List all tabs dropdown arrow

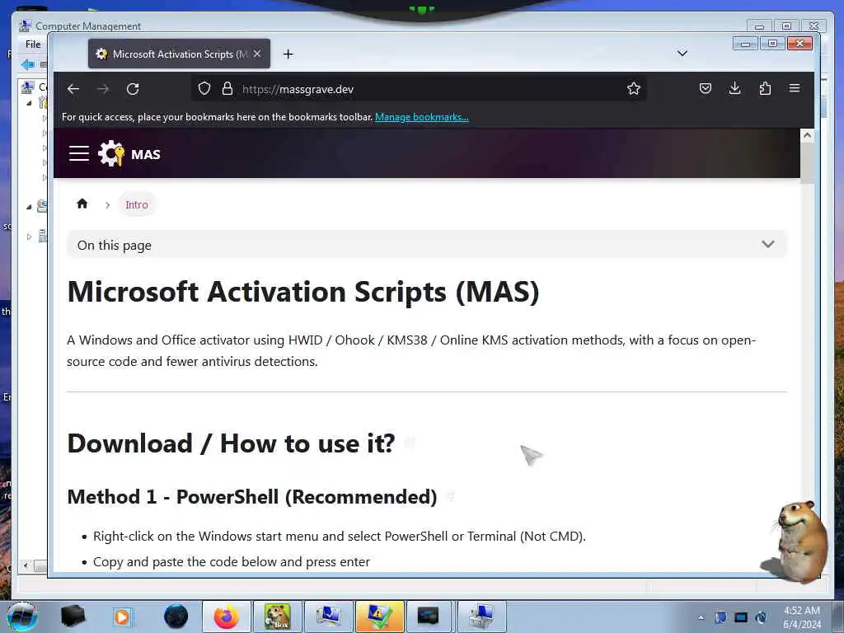(x=682, y=53)
